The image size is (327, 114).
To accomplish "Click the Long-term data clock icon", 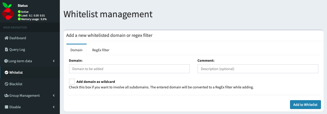I will 6,61.
